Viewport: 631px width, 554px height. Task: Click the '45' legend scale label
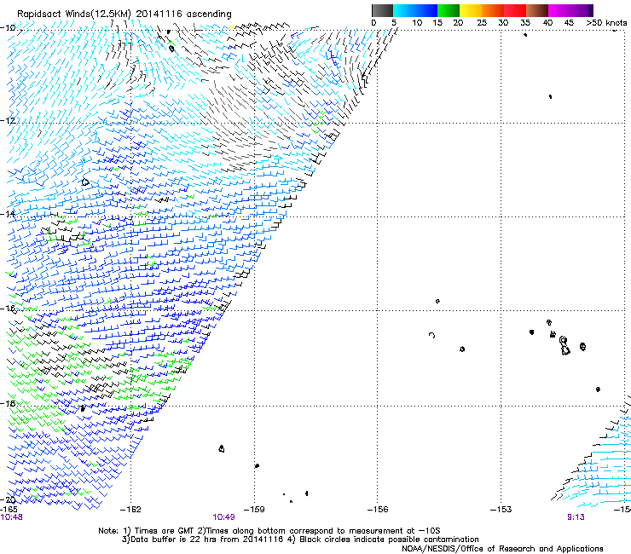pyautogui.click(x=569, y=23)
